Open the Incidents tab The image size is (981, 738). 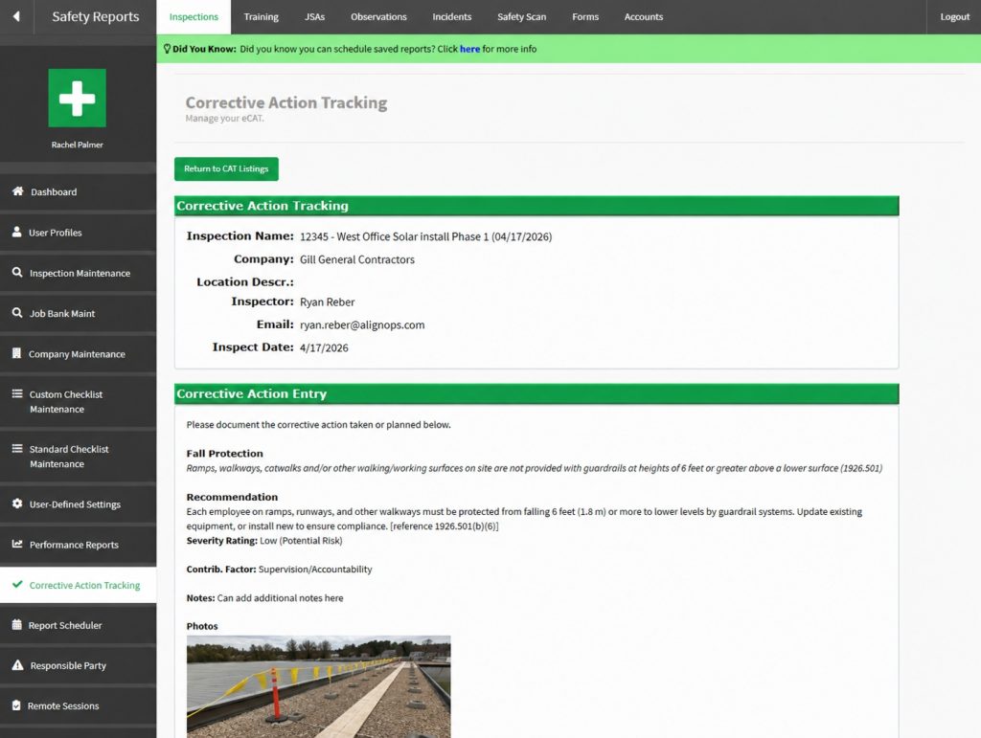(452, 17)
